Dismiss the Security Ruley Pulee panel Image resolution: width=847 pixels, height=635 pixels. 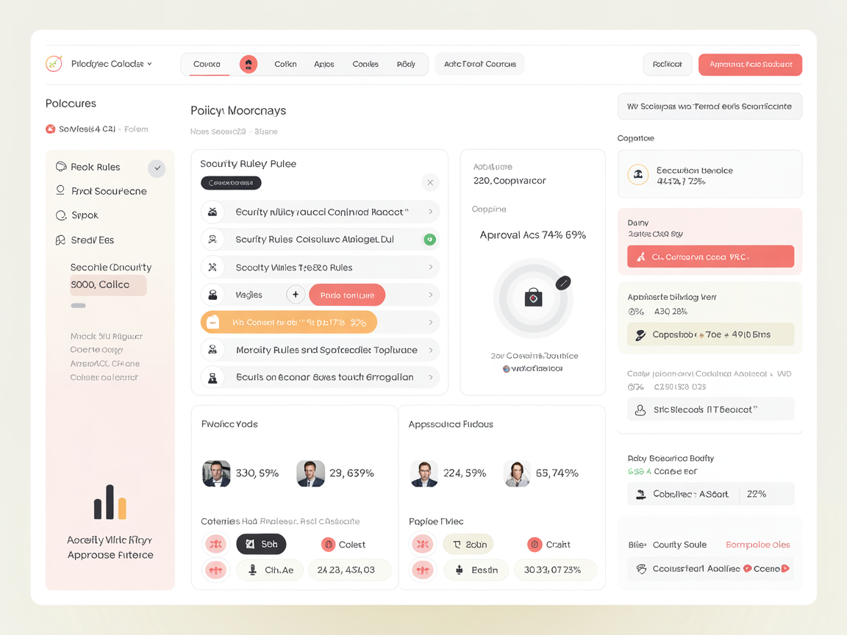point(430,182)
